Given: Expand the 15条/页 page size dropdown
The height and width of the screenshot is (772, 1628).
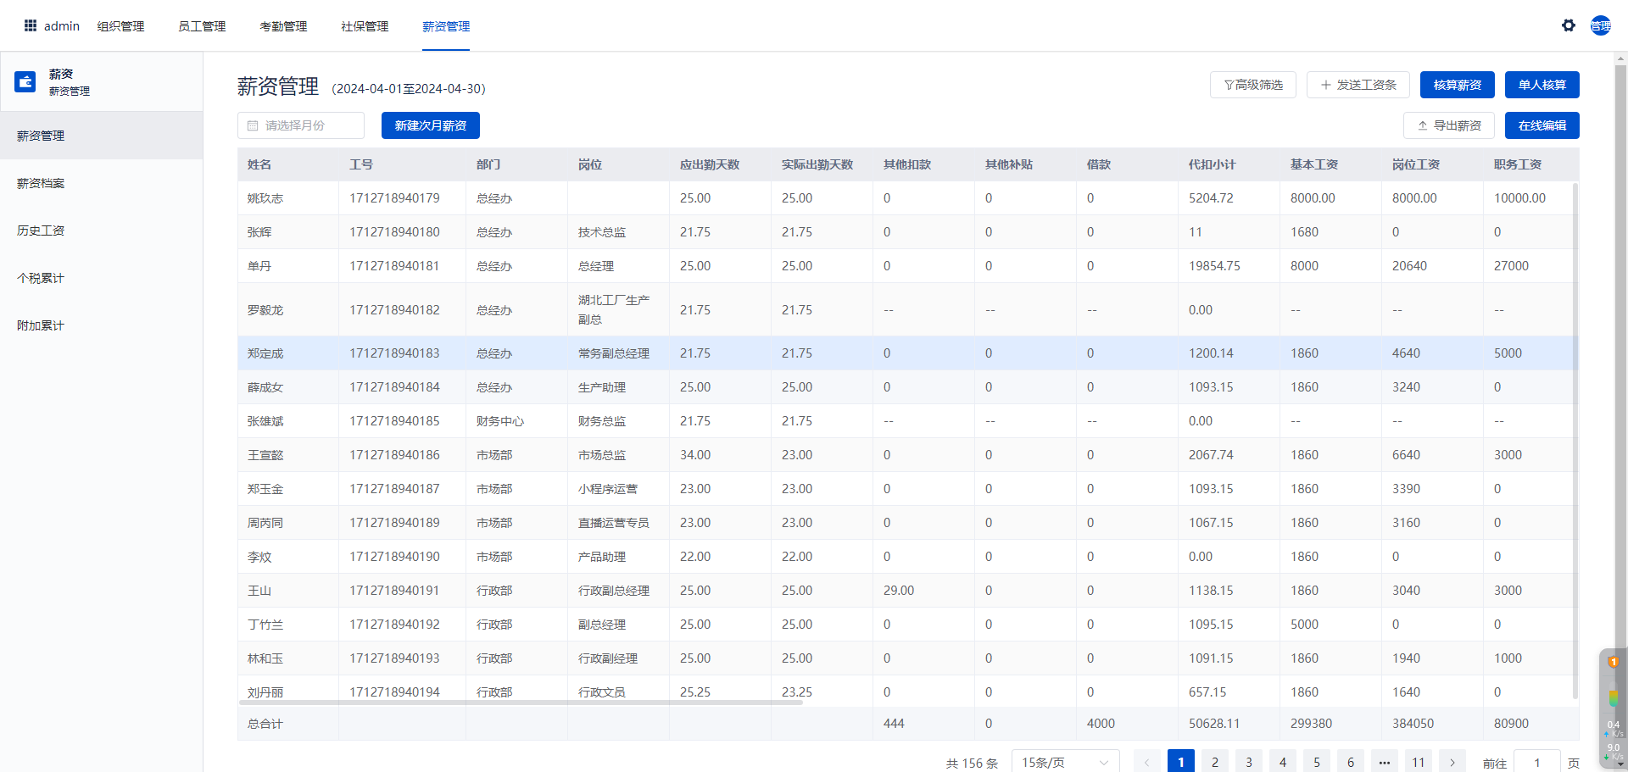Looking at the screenshot, I should pyautogui.click(x=1065, y=762).
